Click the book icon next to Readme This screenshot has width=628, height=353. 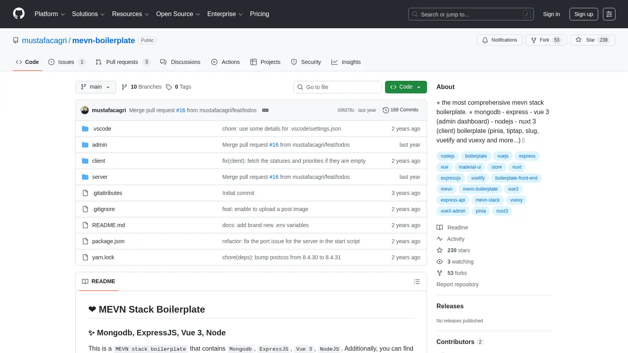[440, 227]
